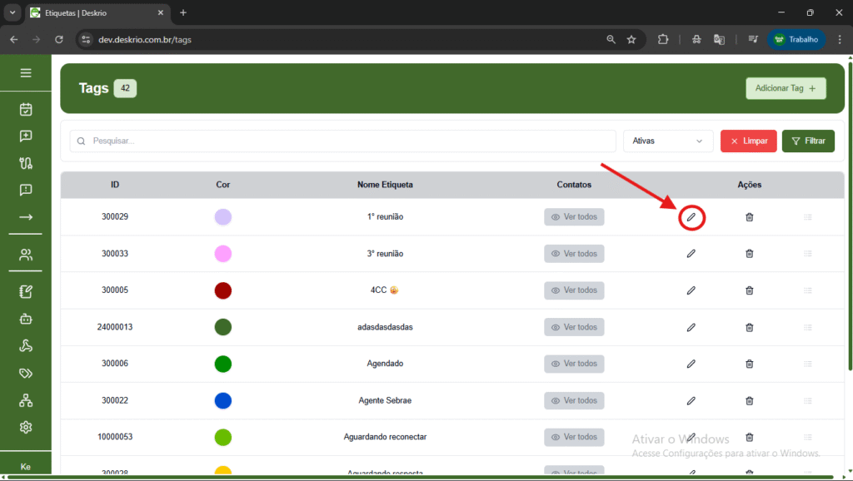The image size is (853, 481).
Task: Open the tags icon in the left sidebar
Action: [x=26, y=374]
